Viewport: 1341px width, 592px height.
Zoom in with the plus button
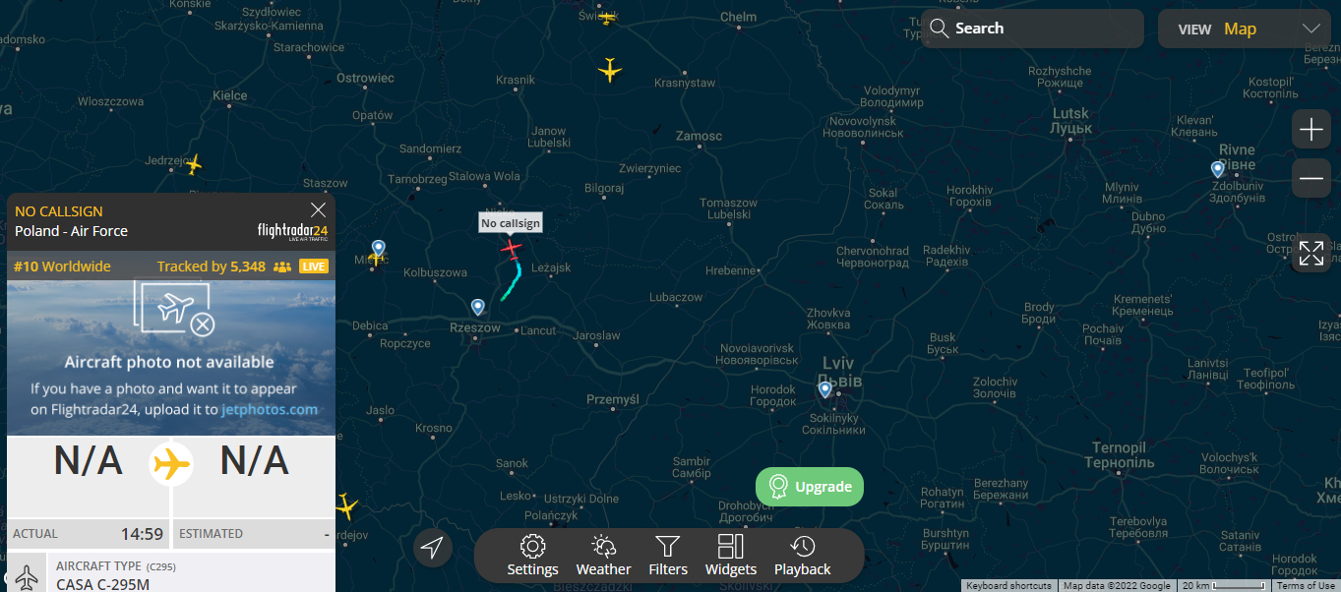pos(1311,129)
